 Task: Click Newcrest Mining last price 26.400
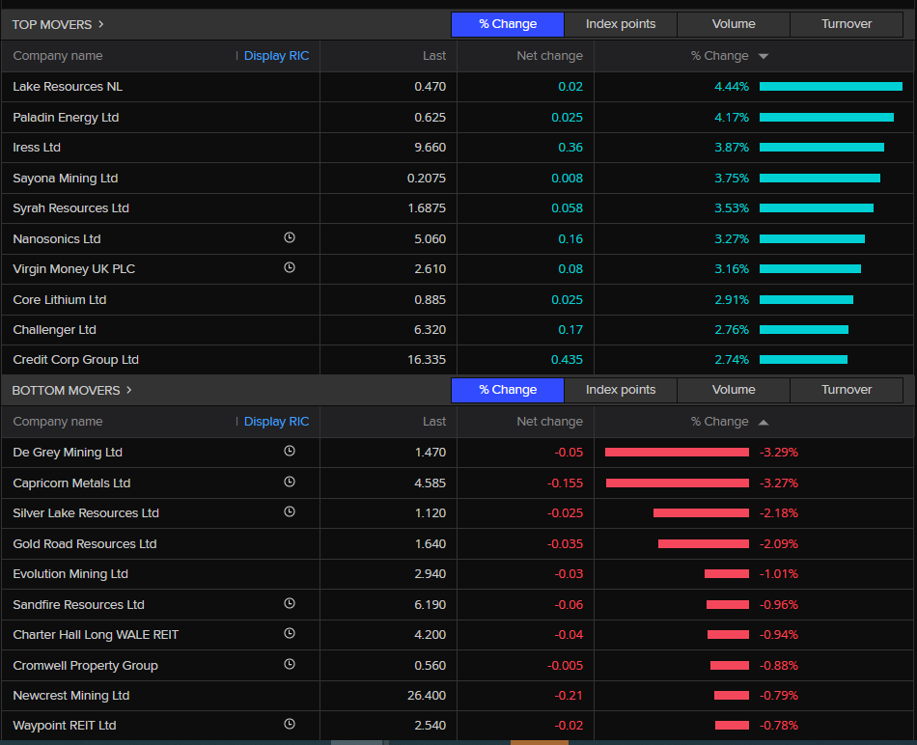[427, 695]
